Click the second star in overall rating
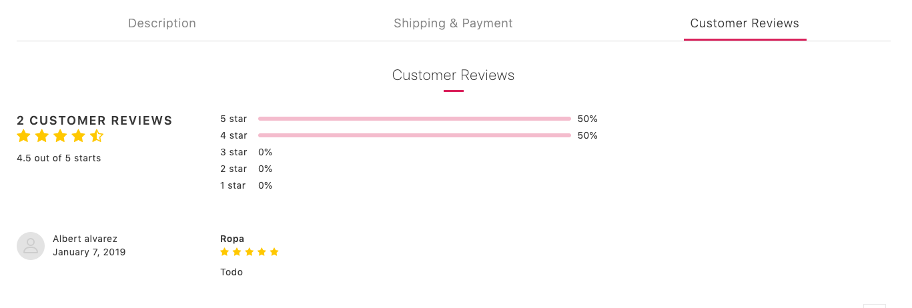Image resolution: width=912 pixels, height=308 pixels. pos(42,137)
